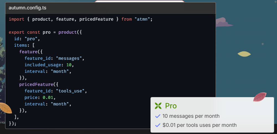Click the yellow leaf floating on the right

(244, 54)
